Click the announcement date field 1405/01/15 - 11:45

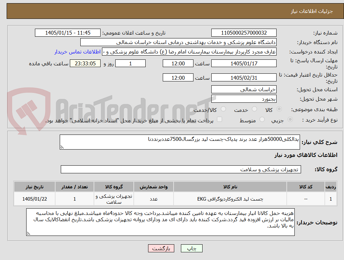pyautogui.click(x=67, y=33)
